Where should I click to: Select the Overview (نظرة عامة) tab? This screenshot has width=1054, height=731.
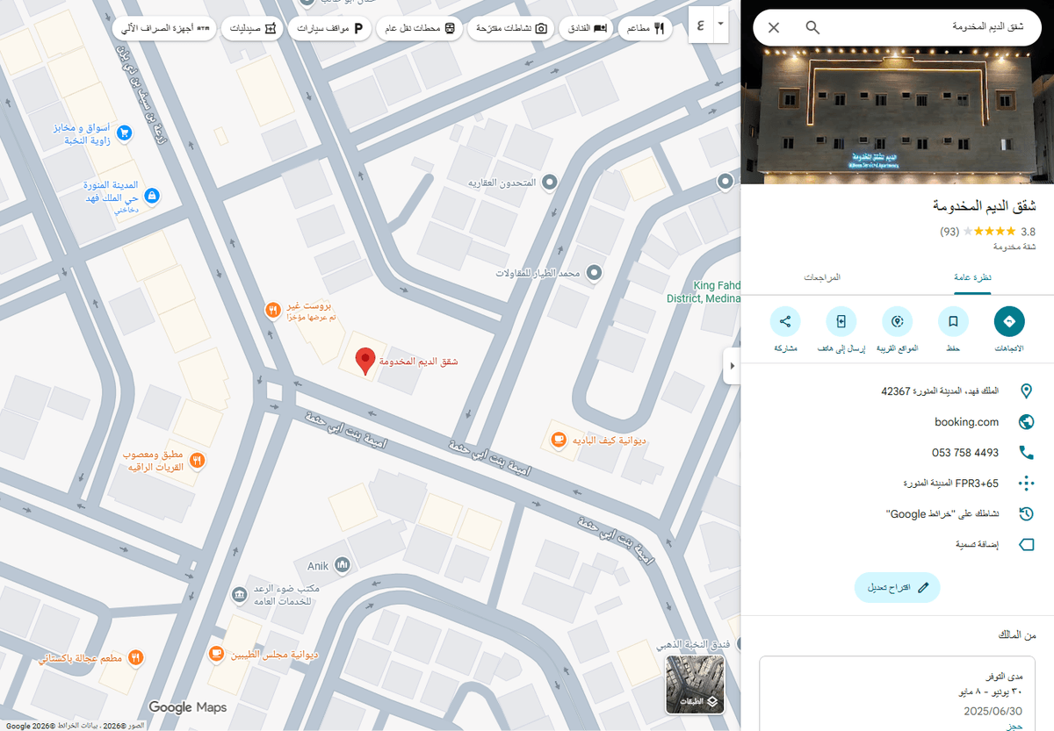973,277
